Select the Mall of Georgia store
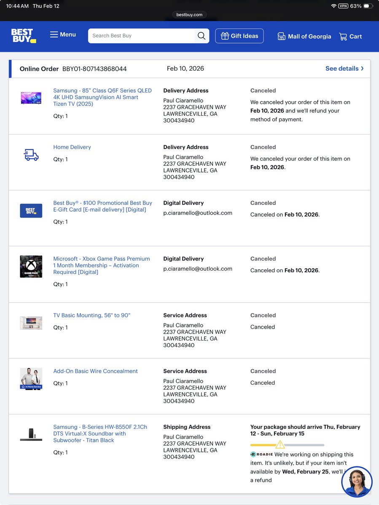Screen dimensions: 379x505 [x=304, y=36]
